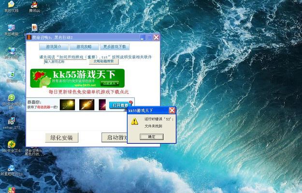This screenshot has height=193, width=302.
Task: Click the 恭喜你 ad text
Action: pos(34,102)
